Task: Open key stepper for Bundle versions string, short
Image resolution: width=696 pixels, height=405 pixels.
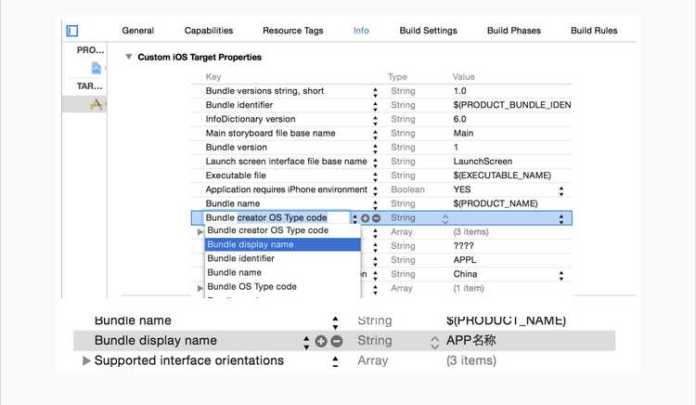Action: coord(376,92)
